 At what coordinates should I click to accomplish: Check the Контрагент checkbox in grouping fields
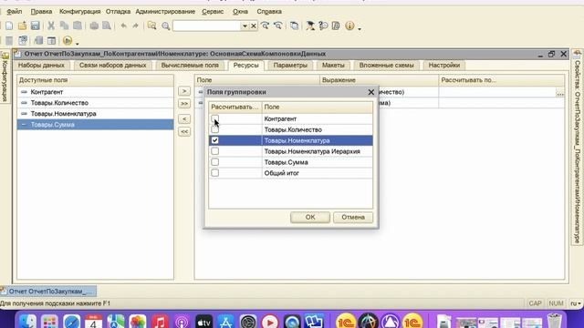tap(215, 118)
